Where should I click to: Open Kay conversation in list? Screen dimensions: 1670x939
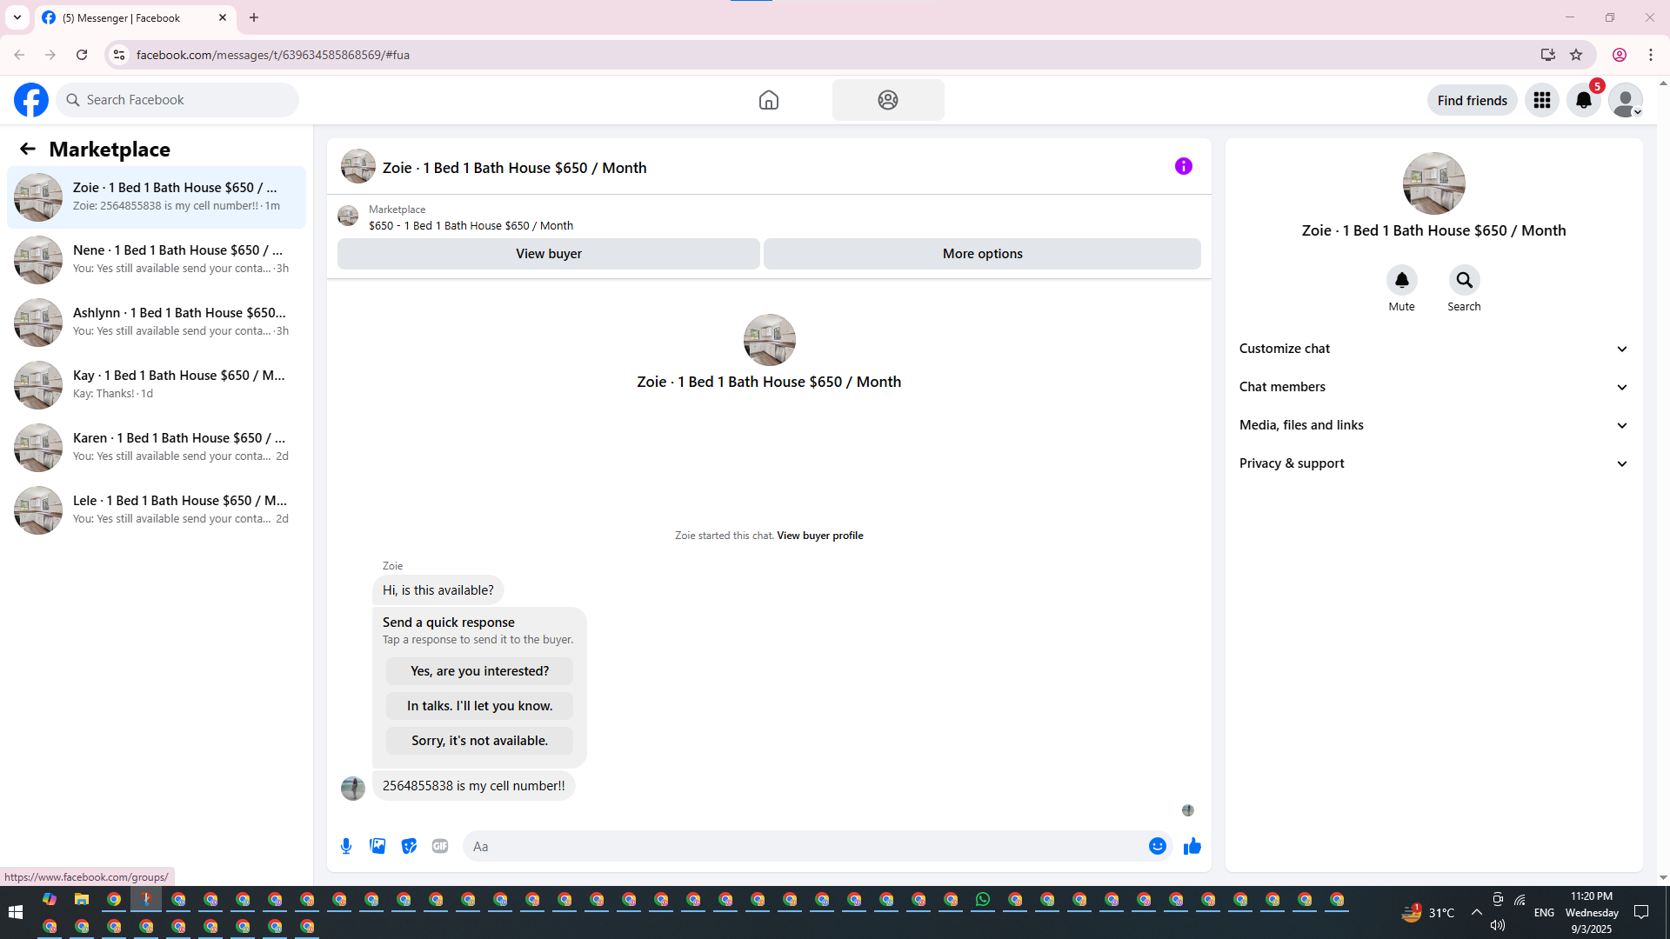(157, 385)
